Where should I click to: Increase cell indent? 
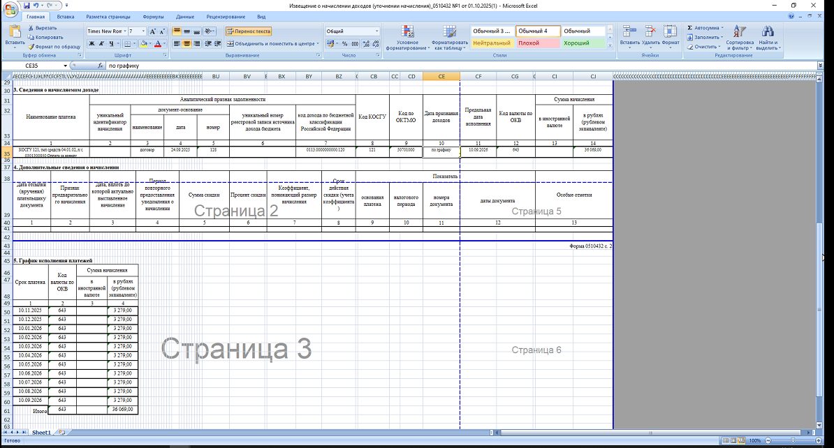[x=217, y=43]
